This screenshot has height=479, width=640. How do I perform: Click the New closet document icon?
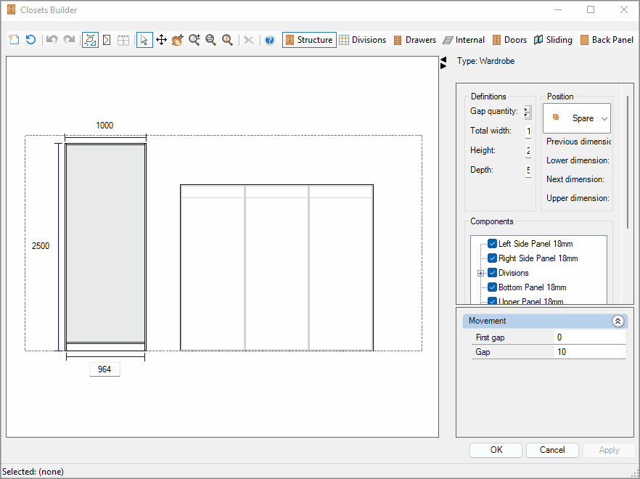click(x=15, y=40)
